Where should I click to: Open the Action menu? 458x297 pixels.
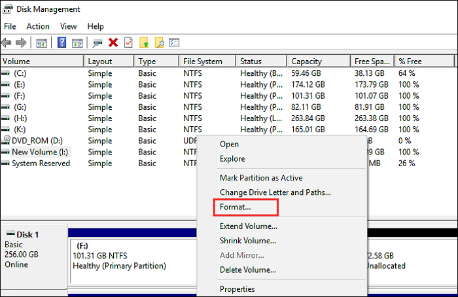[x=37, y=26]
